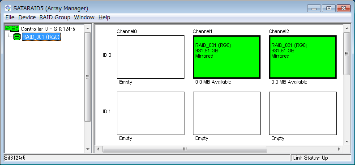Open the File menu
Image resolution: width=355 pixels, height=165 pixels.
(10, 17)
